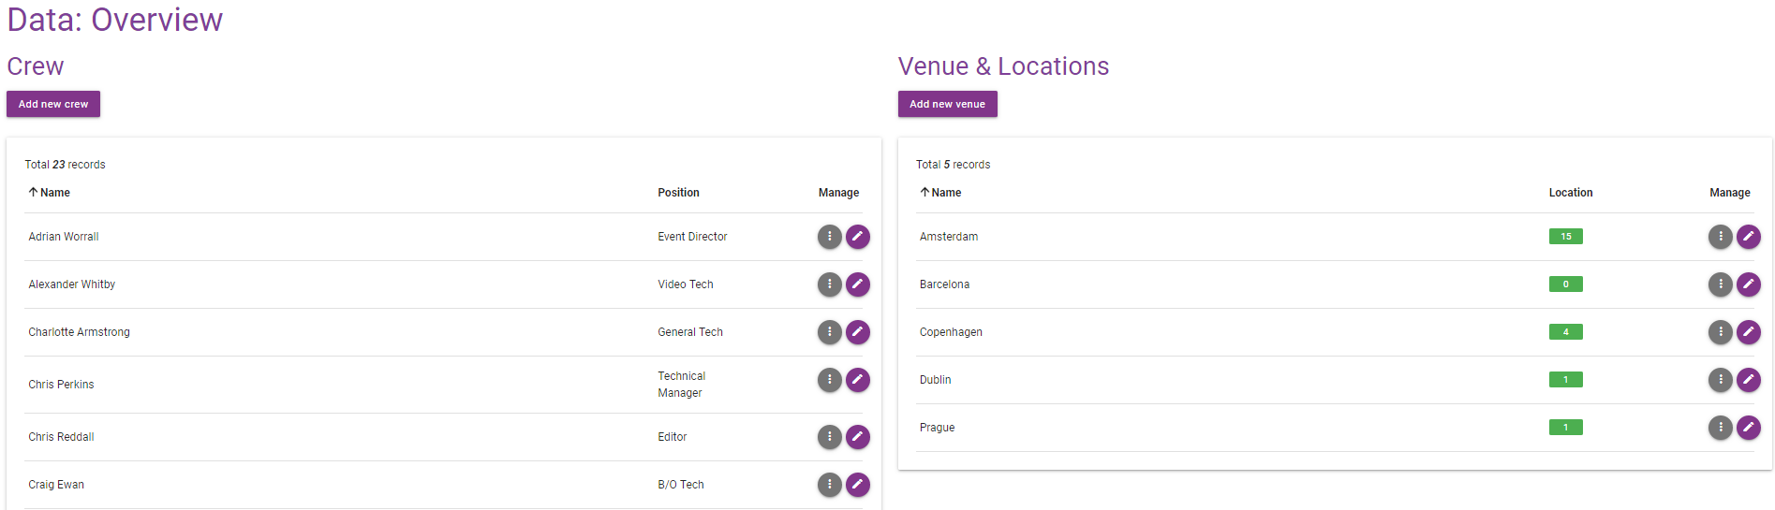Viewport: 1775px width, 510px height.
Task: Click Copenhagen's location count badge
Action: tap(1565, 332)
